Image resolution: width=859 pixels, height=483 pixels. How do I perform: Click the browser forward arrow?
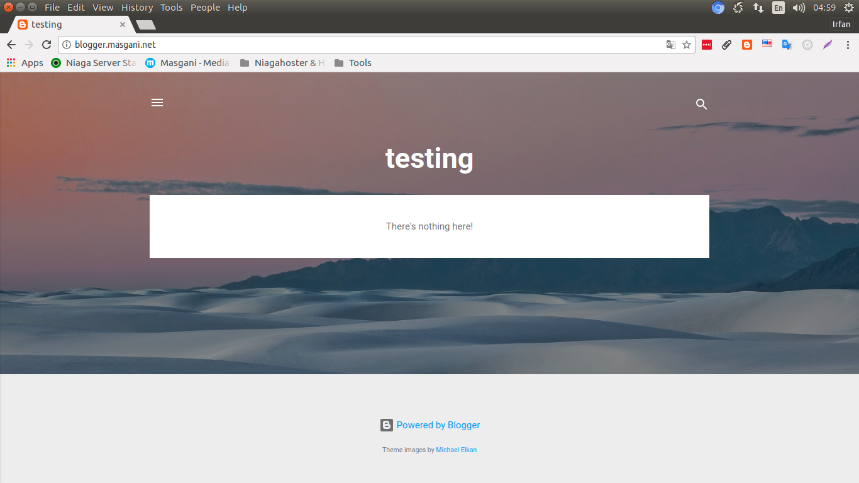tap(29, 45)
